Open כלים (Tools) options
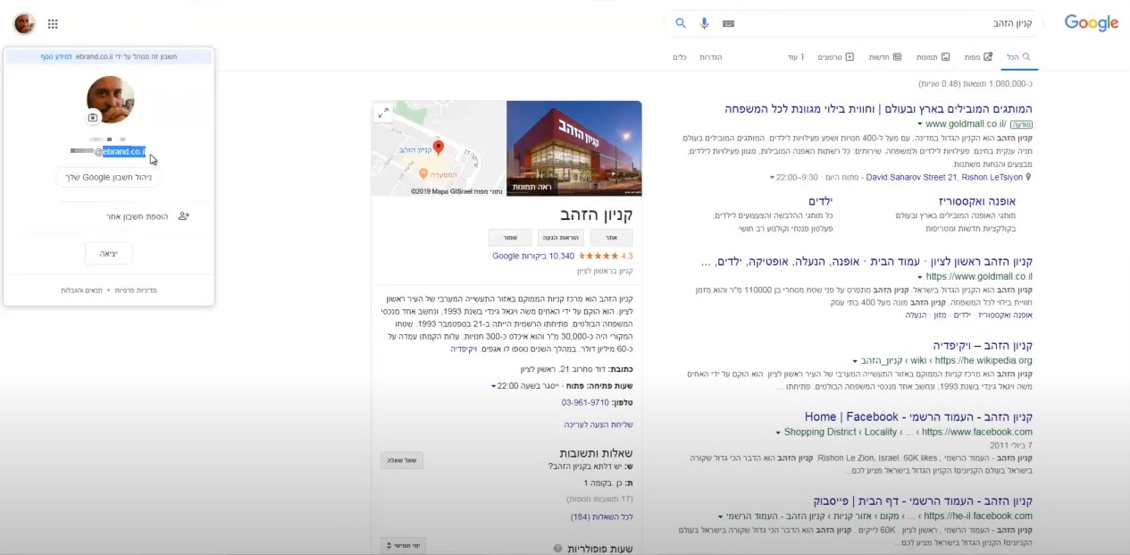 coord(680,57)
